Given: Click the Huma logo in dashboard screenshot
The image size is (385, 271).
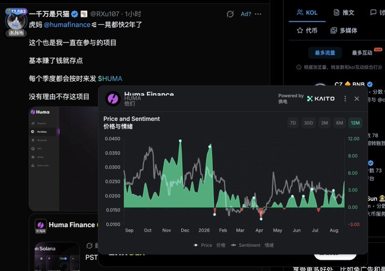Looking at the screenshot, I should (x=40, y=112).
